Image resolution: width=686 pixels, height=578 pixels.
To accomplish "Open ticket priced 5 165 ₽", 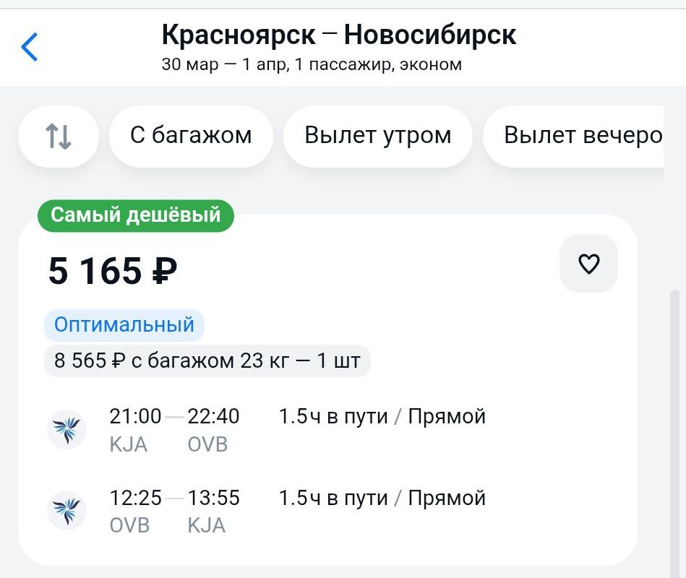I will click(x=113, y=271).
